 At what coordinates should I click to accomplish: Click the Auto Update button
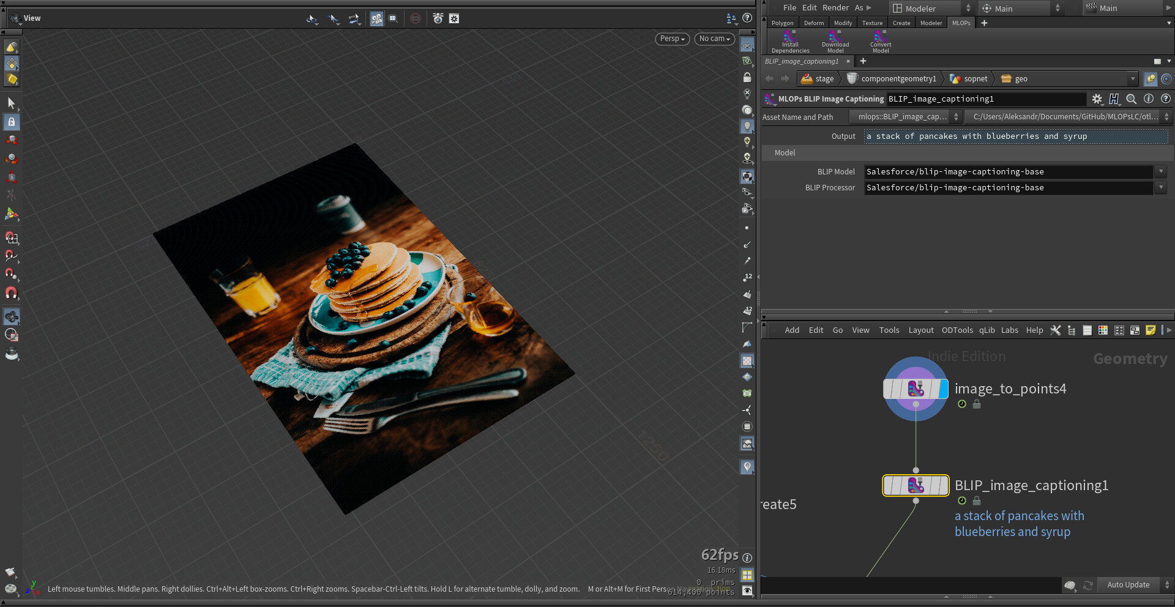point(1128,585)
